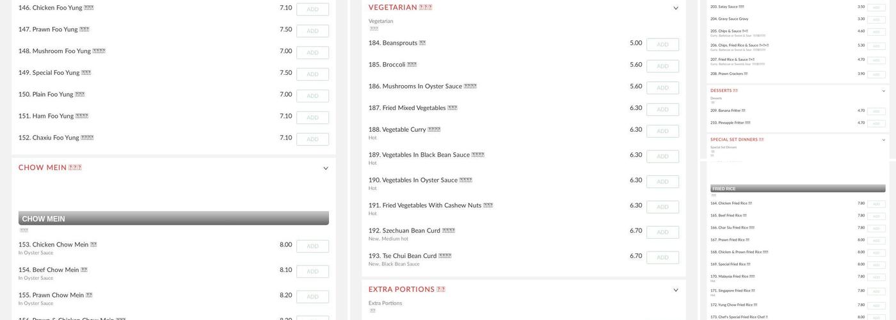Collapse the Extra Portions section chevron
Image resolution: width=896 pixels, height=320 pixels.
coord(676,291)
